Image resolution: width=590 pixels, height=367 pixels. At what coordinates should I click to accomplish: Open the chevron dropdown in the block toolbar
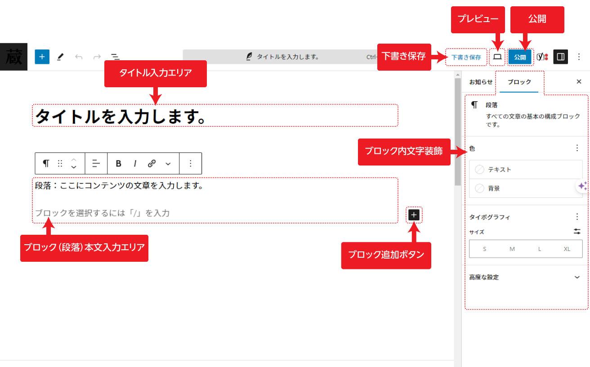pyautogui.click(x=168, y=163)
